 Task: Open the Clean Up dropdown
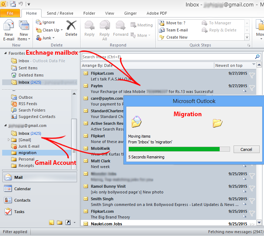49,30
